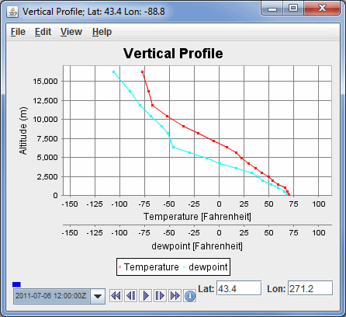Select the 2011-07-06 12:00:00Z time box
346x317 pixels.
[x=52, y=296]
